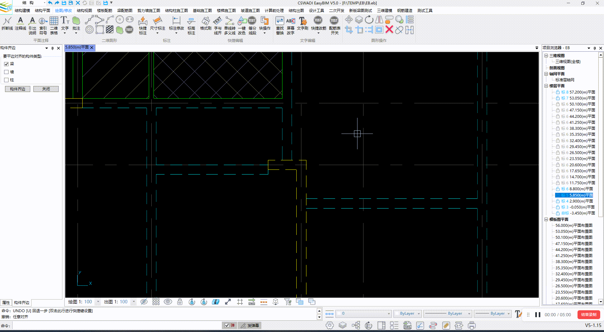Collapse the 模板图平面 tree node

(546, 220)
